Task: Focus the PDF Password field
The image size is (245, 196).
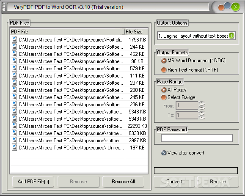Action: [197, 138]
